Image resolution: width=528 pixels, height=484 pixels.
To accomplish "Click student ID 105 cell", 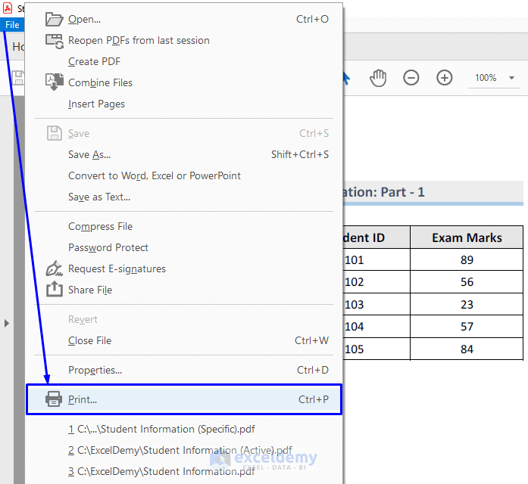I will tap(376, 349).
